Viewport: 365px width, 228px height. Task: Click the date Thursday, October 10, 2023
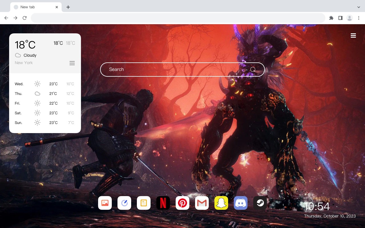pos(330,216)
